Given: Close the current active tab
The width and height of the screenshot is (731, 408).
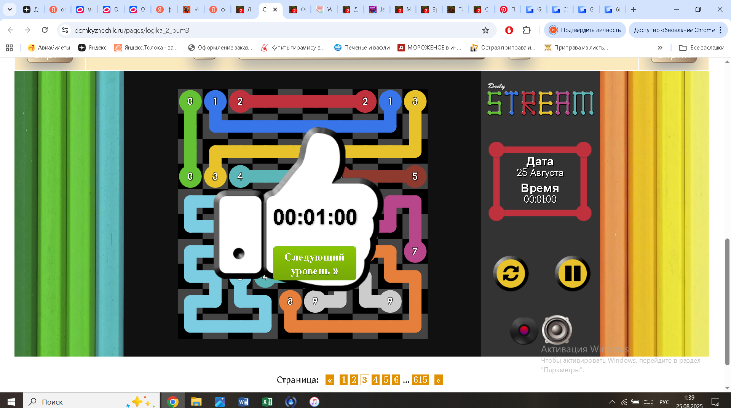Looking at the screenshot, I should (275, 10).
